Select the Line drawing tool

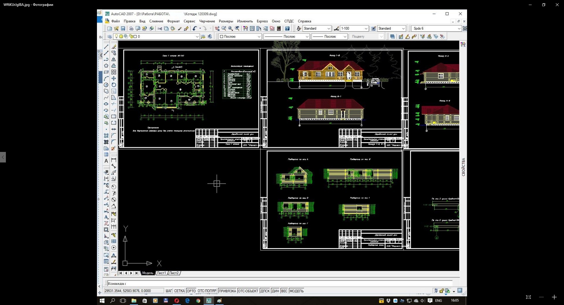(106, 46)
